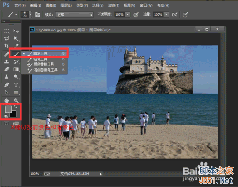The width and height of the screenshot is (238, 187).
Task: Toggle Quick Mask mode icon
Action: 6,124
